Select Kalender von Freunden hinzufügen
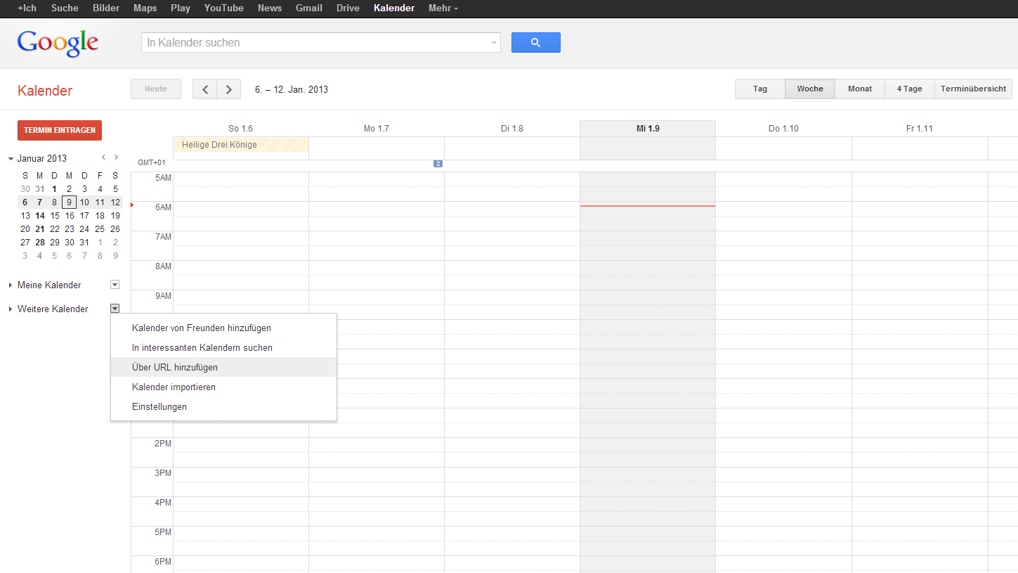 [223, 328]
